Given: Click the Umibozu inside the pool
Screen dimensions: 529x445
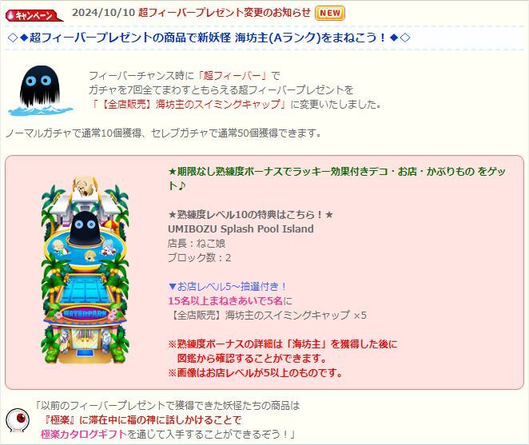Looking at the screenshot, I should click(86, 228).
